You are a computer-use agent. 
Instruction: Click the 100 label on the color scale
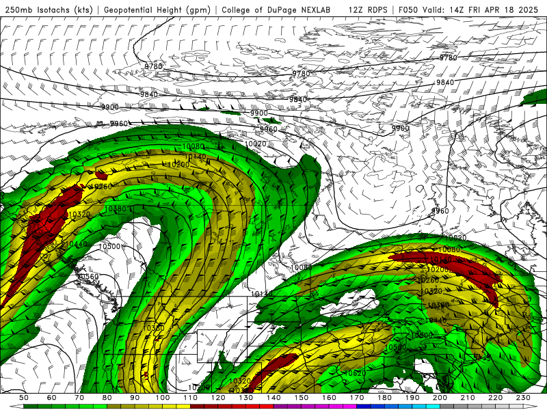click(163, 398)
